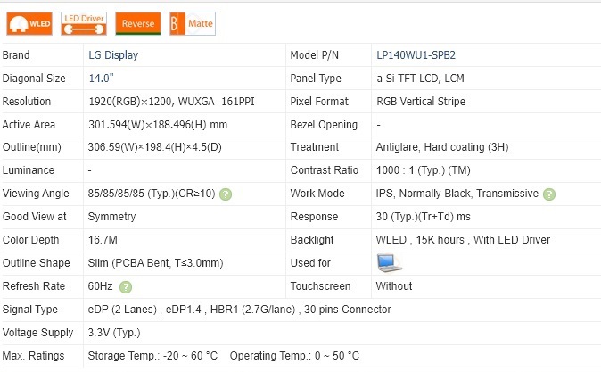This screenshot has width=601, height=372.
Task: Click the laptop icon in Used for row
Action: [x=389, y=263]
